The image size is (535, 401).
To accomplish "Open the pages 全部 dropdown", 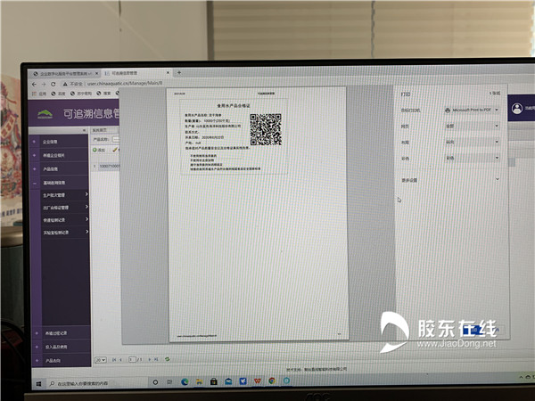I will [x=472, y=126].
